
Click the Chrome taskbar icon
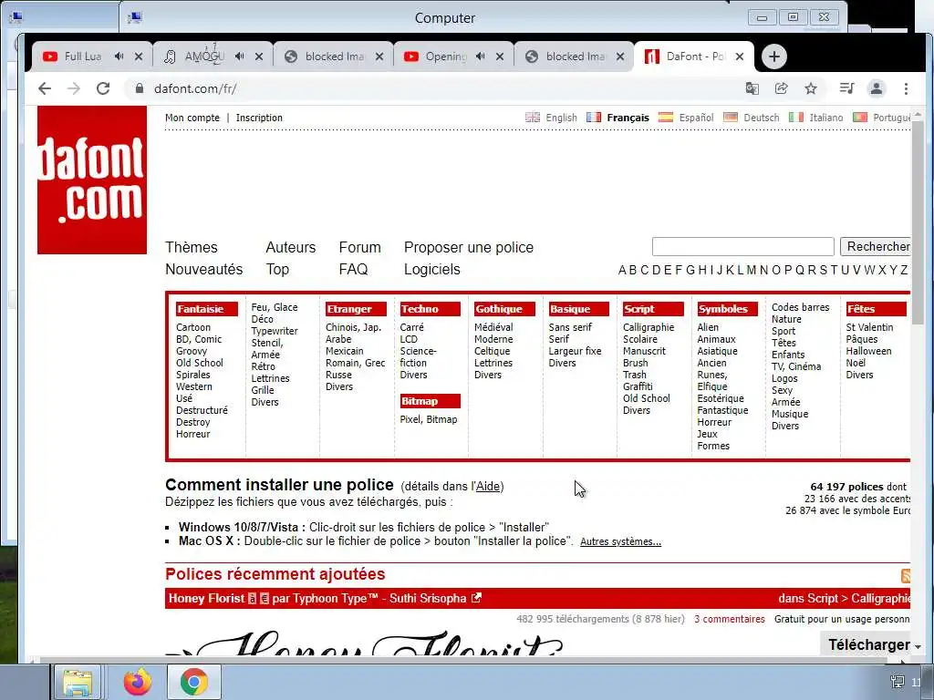pos(194,682)
